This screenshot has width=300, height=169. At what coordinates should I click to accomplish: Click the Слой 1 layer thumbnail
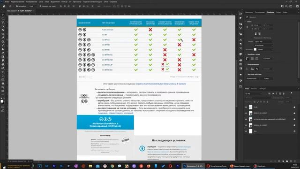pos(250,107)
